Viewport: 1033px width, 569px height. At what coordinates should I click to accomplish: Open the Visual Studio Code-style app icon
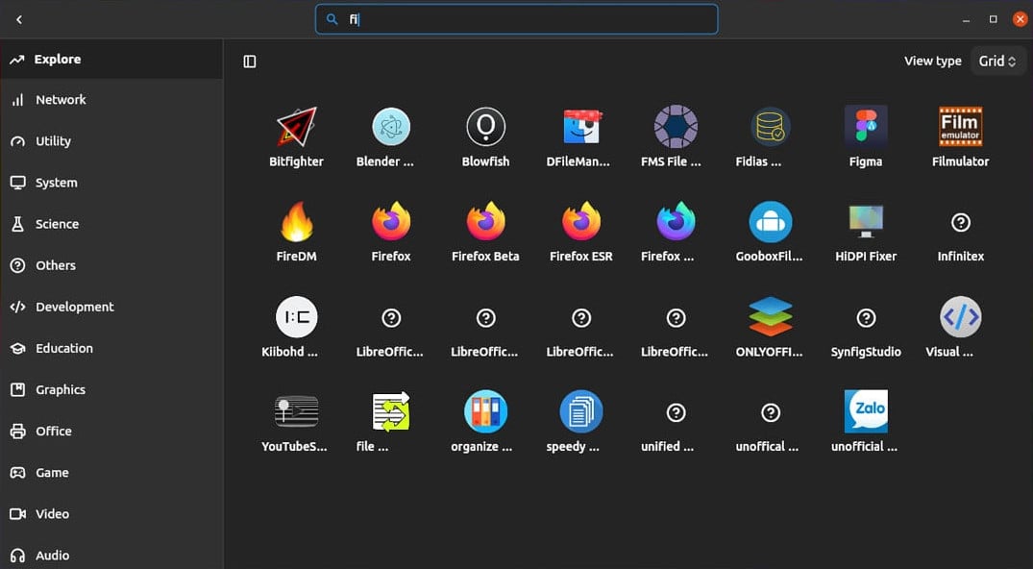pyautogui.click(x=961, y=317)
